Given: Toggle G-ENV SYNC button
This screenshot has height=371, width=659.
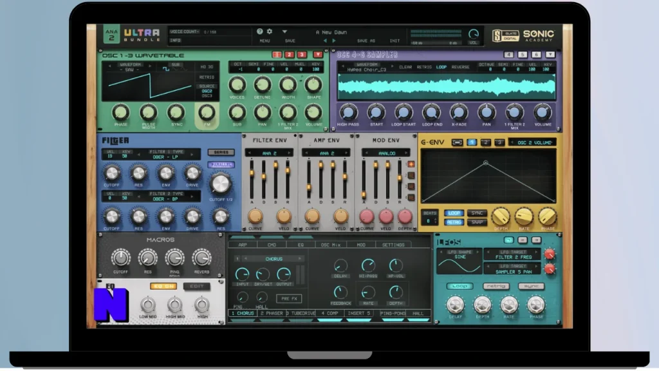Looking at the screenshot, I should [477, 213].
